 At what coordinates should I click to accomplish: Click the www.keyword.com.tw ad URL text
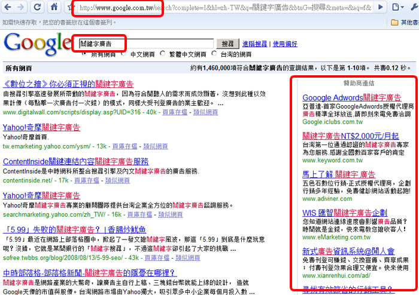click(x=332, y=161)
